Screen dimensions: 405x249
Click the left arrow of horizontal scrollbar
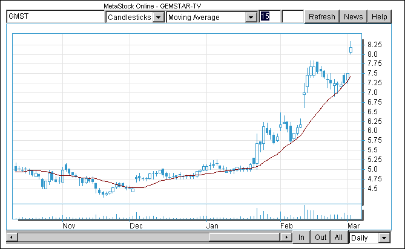coord(12,237)
